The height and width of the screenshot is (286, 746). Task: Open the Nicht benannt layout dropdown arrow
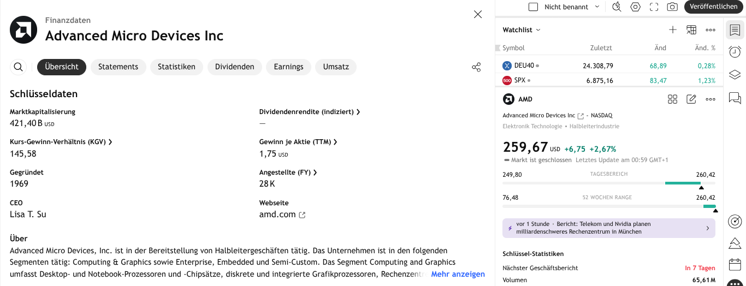[597, 7]
